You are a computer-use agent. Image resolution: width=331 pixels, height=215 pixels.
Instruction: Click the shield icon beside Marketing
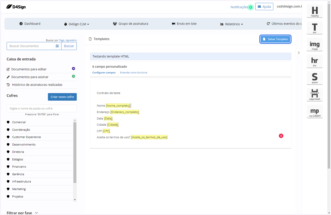point(8,189)
